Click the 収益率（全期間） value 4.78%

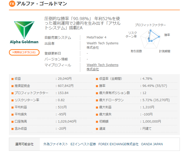point(147,79)
